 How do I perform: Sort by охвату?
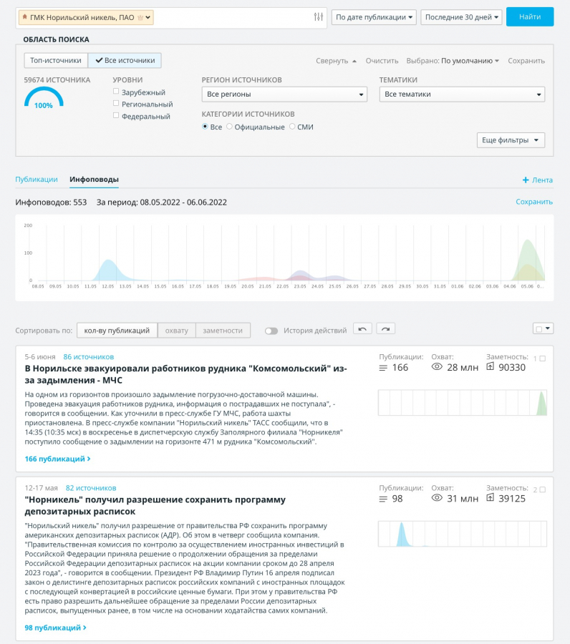177,331
